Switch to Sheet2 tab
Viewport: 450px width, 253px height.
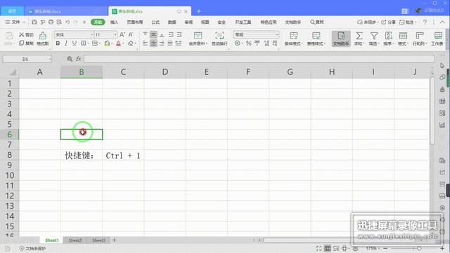[x=75, y=240]
